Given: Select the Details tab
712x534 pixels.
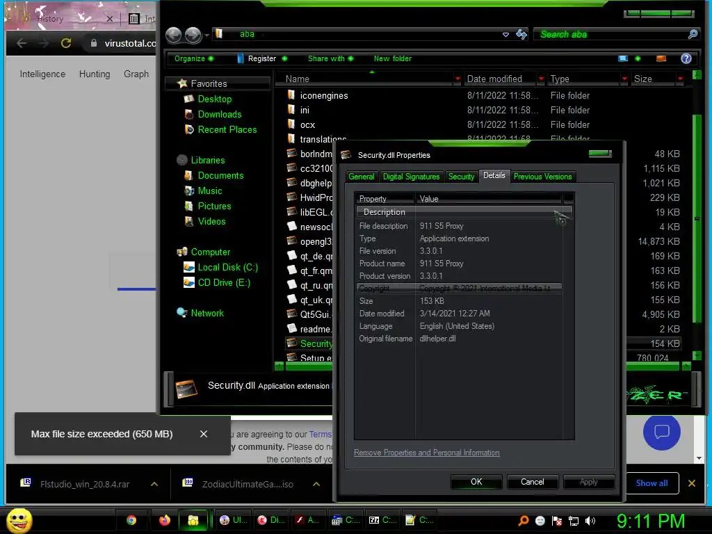Looking at the screenshot, I should pos(494,175).
